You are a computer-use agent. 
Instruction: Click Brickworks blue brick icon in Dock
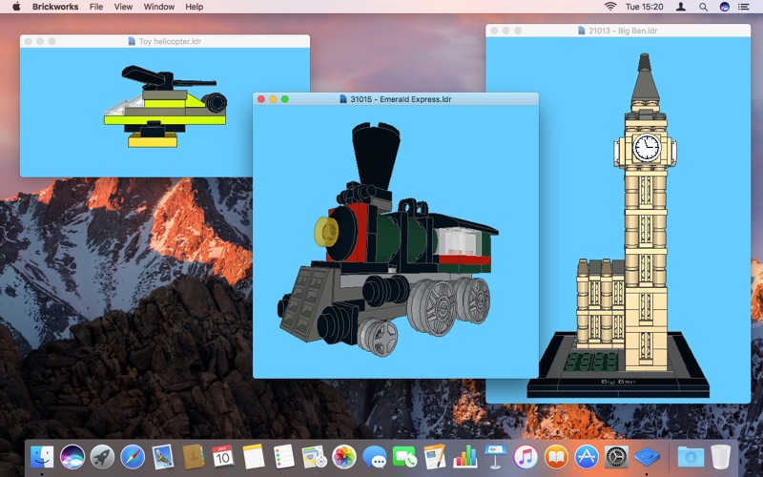point(647,457)
